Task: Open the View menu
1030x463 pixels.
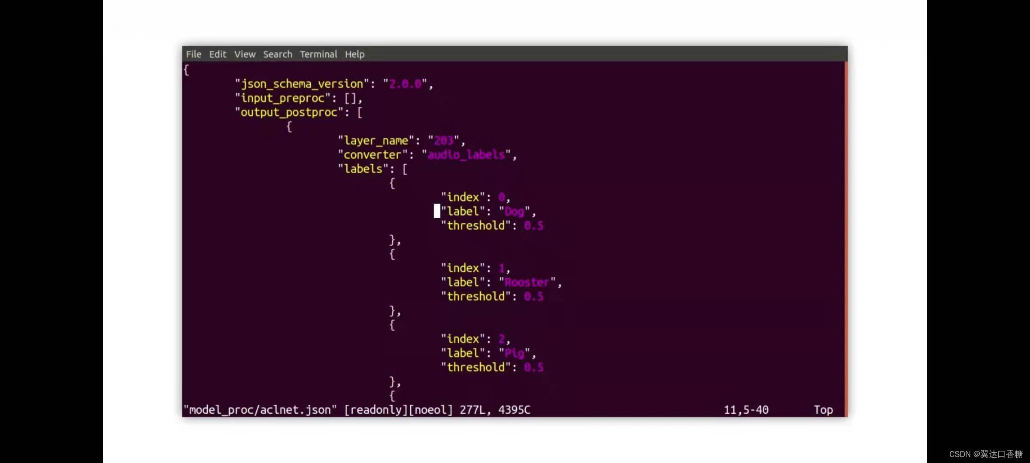Action: coord(245,54)
